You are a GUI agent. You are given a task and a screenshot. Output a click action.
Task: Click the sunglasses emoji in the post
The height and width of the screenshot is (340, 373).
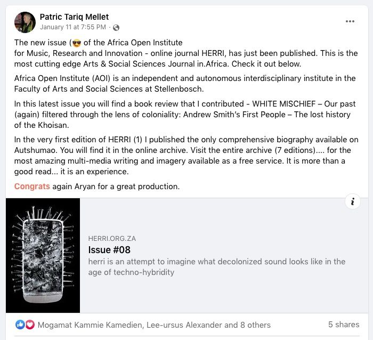click(76, 43)
